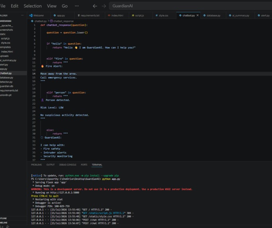
Task: Open the Selection menu
Action: click(33, 6)
